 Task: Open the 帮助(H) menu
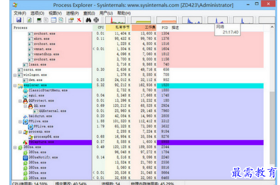point(124,13)
